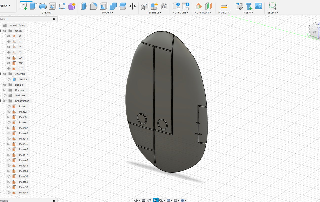Select the Midplane tool
The height and width of the screenshot is (202, 320).
pyautogui.click(x=208, y=6)
